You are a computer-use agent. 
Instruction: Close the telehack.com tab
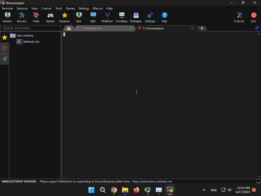click(x=131, y=28)
